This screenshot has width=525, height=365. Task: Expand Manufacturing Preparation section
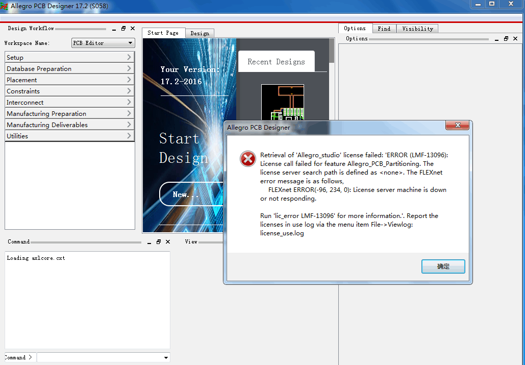(69, 113)
